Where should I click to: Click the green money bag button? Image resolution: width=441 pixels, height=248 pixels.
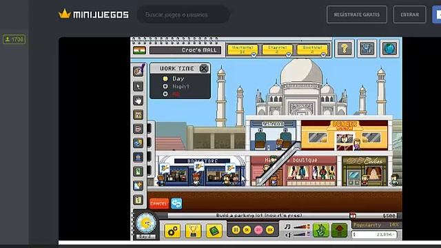[x=321, y=230]
